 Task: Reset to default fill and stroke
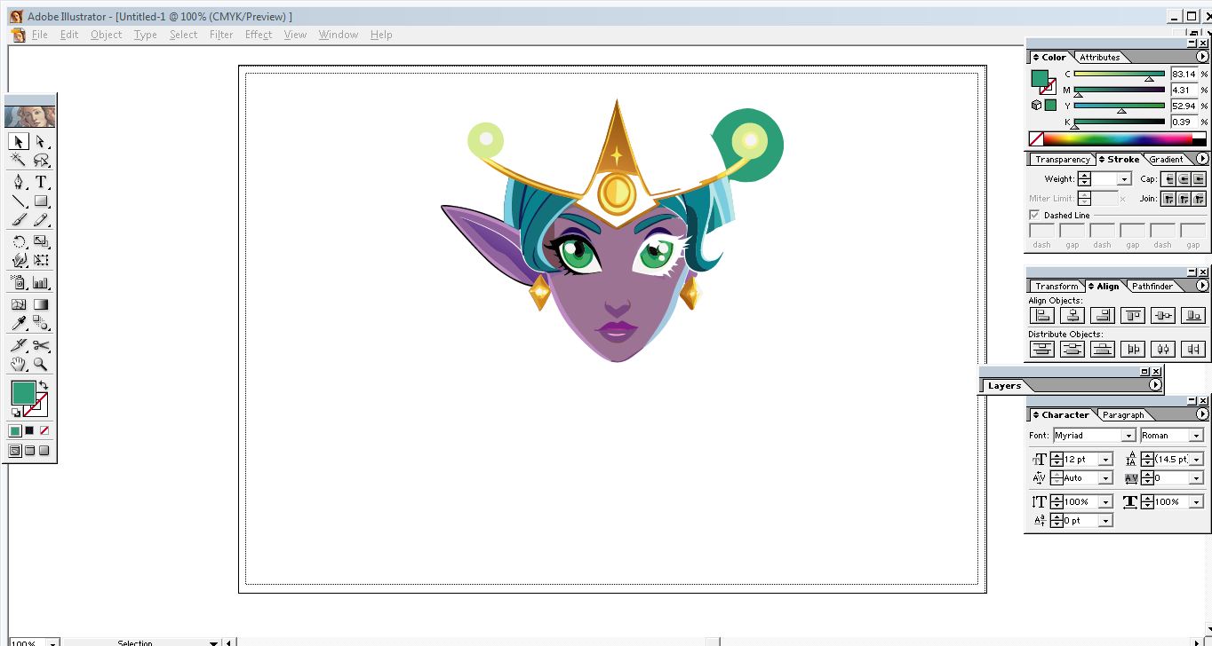(16, 413)
